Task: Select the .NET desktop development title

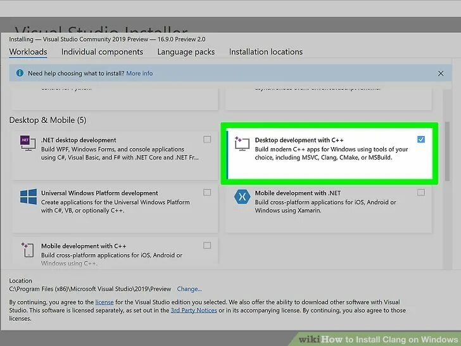Action: coord(79,140)
